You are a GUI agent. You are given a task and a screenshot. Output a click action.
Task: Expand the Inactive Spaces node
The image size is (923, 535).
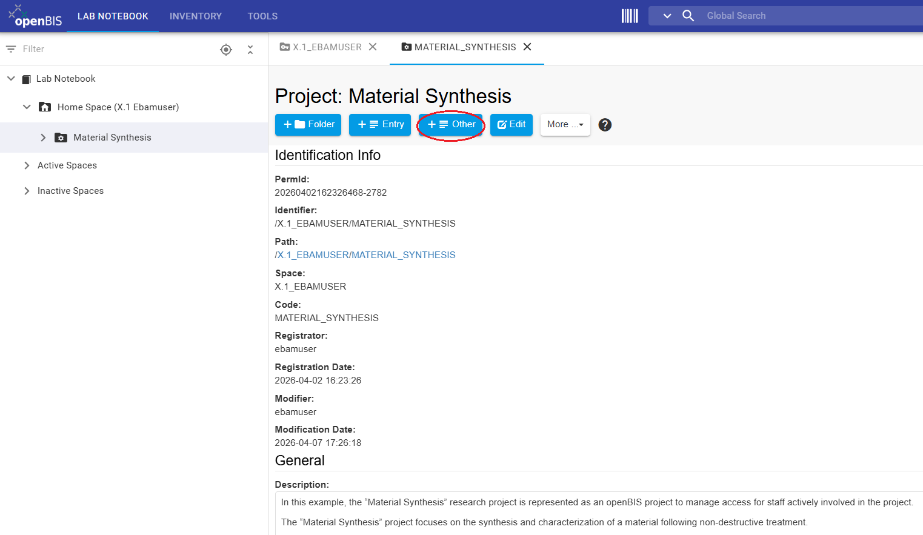(x=27, y=191)
